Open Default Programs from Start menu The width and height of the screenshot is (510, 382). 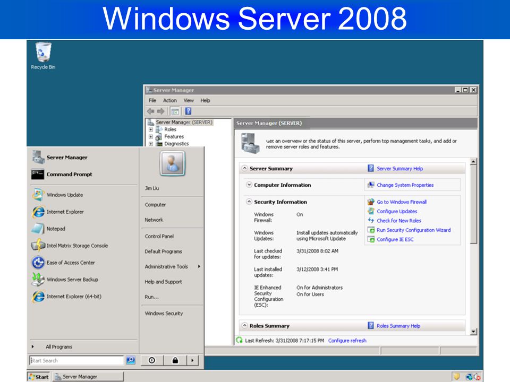pyautogui.click(x=163, y=251)
